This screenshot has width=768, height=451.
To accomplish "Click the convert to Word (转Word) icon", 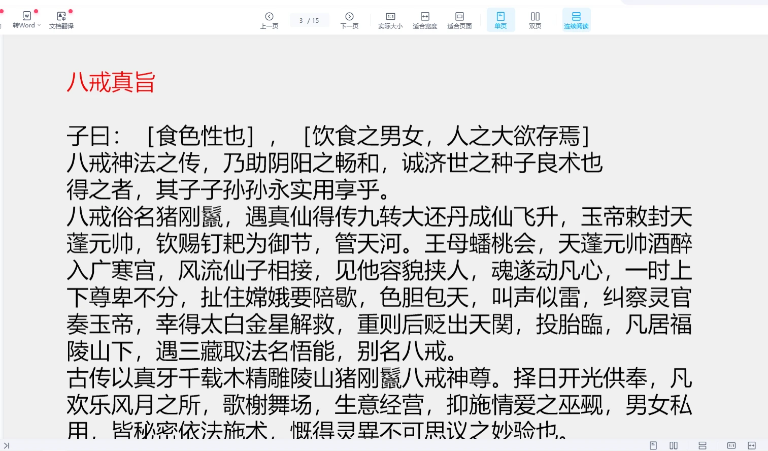I will coord(26,16).
